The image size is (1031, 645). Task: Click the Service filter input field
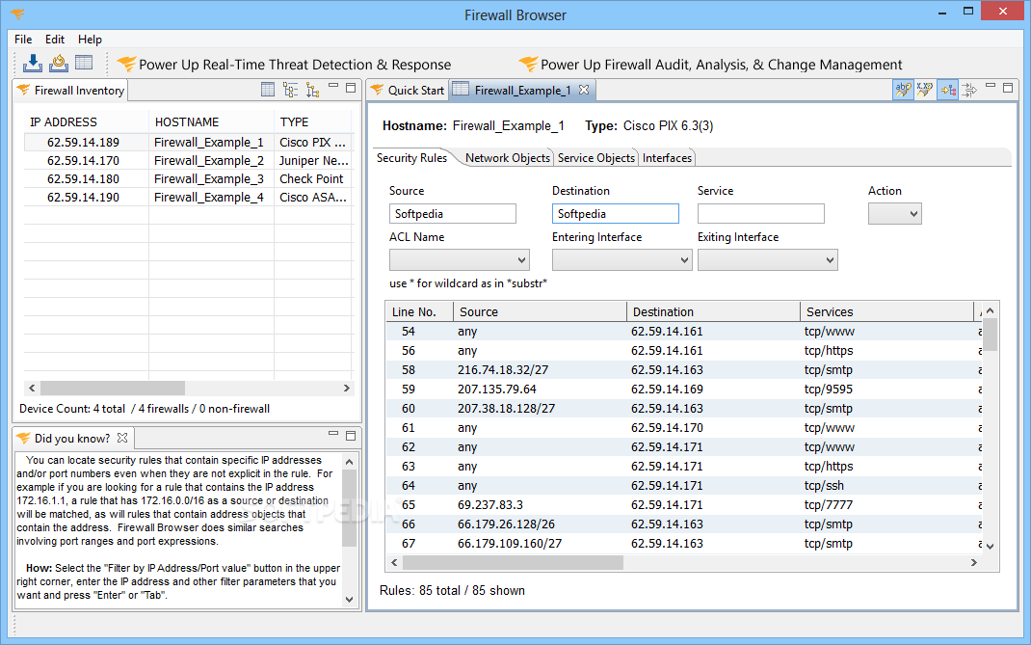(x=760, y=213)
